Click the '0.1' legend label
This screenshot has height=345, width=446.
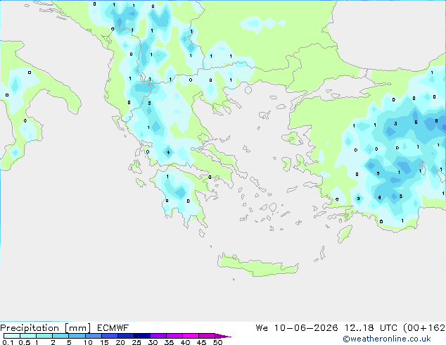[x=8, y=342]
